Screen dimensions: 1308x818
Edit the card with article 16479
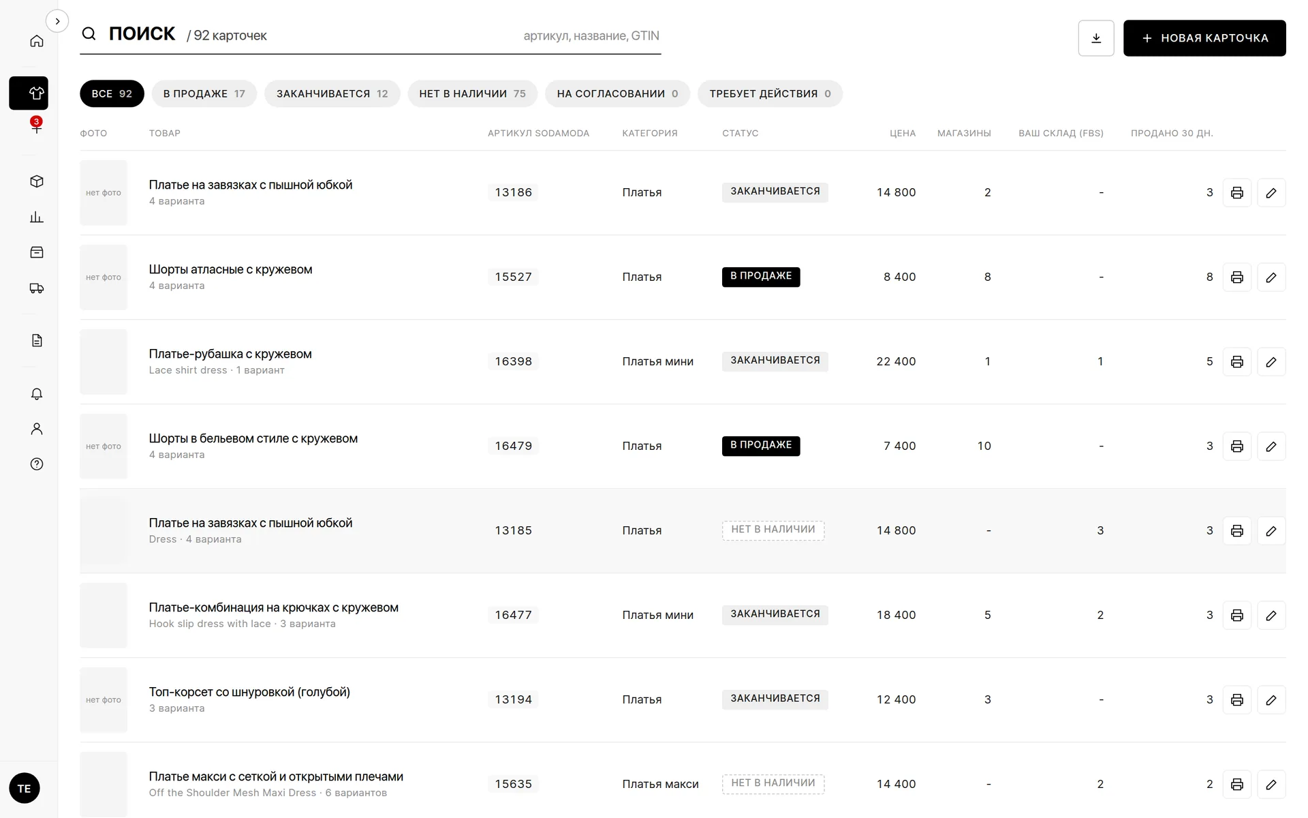point(1271,446)
